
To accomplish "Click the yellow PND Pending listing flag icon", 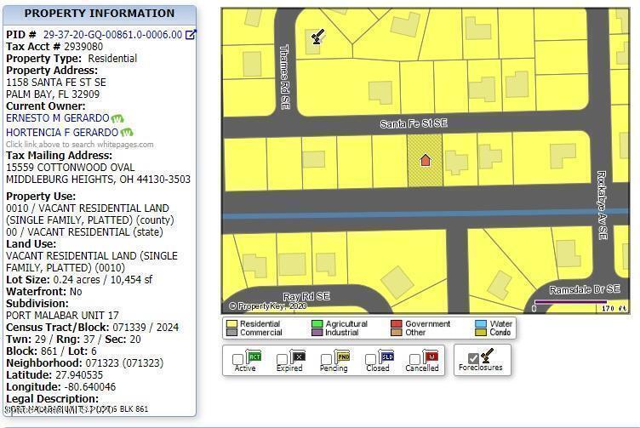I will pyautogui.click(x=342, y=357).
